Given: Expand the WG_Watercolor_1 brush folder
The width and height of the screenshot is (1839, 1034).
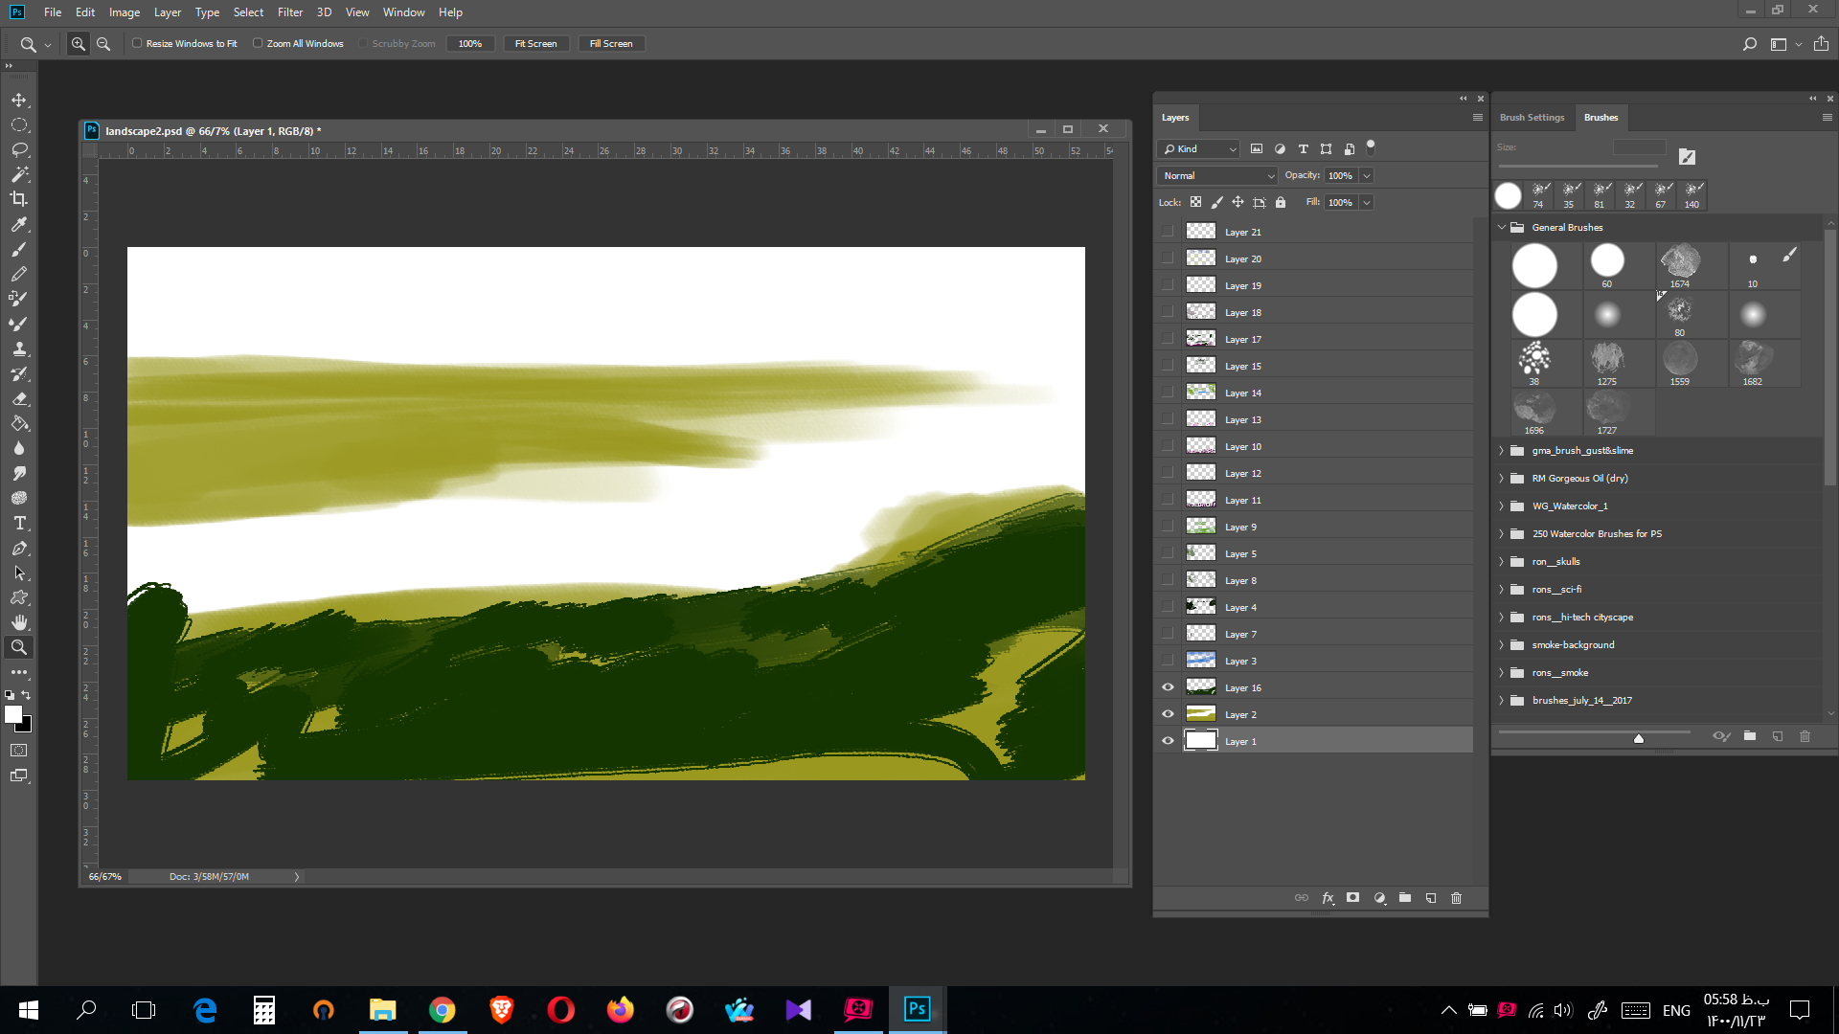Looking at the screenshot, I should (x=1502, y=506).
